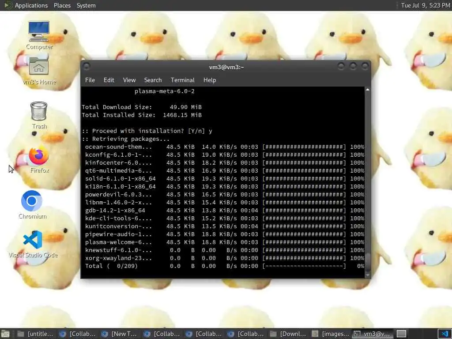Open the terminal File menu
The width and height of the screenshot is (452, 339).
90,80
